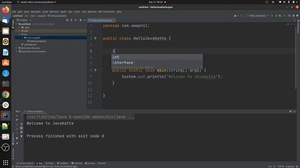Click the clock in the top bar
The image size is (300, 168).
pyautogui.click(x=156, y=2)
